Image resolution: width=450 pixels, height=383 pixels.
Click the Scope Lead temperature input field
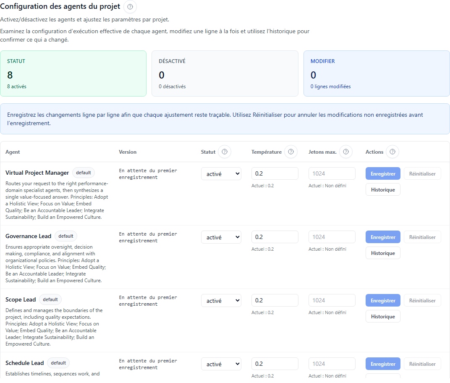click(x=275, y=300)
